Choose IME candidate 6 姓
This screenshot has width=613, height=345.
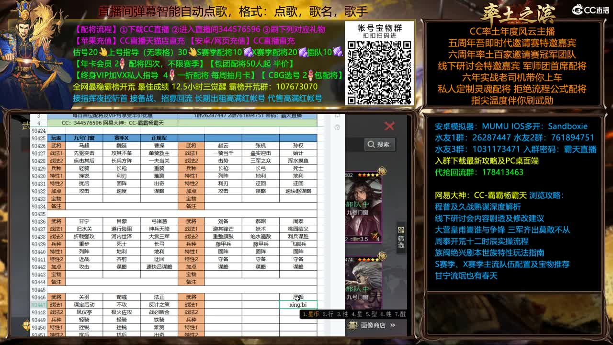(x=386, y=314)
